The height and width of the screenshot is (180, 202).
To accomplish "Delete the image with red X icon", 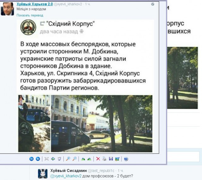I will pyautogui.click(x=98, y=159).
